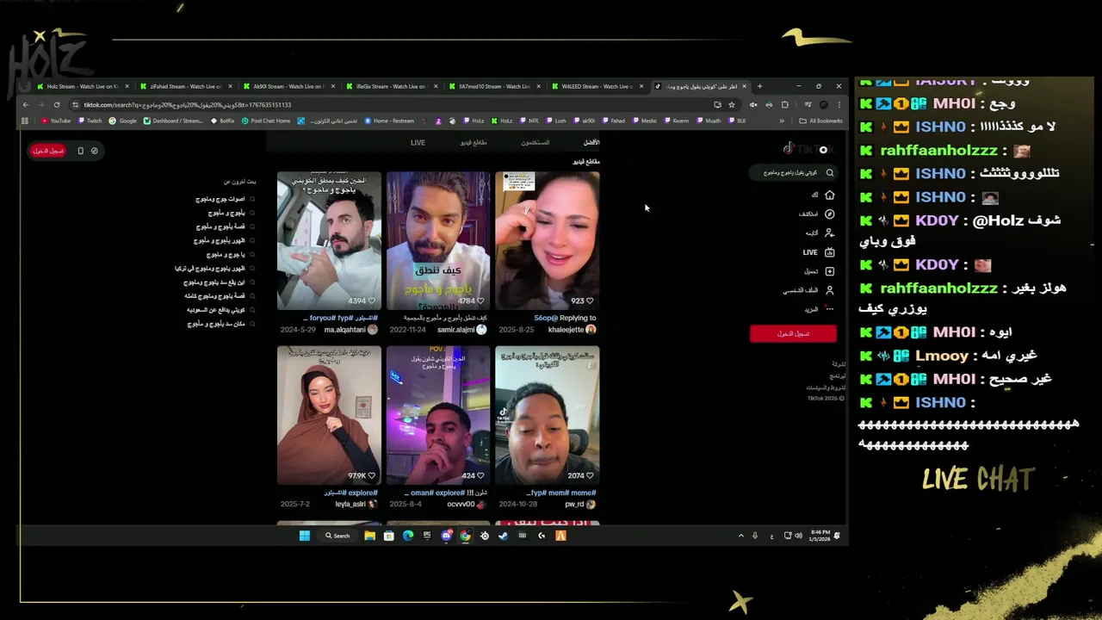Like the ocvvv00 video heart showing 424
This screenshot has height=620, width=1102.
point(480,475)
